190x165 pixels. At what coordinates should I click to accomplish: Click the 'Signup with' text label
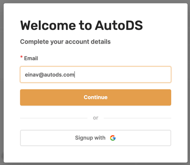click(90, 138)
